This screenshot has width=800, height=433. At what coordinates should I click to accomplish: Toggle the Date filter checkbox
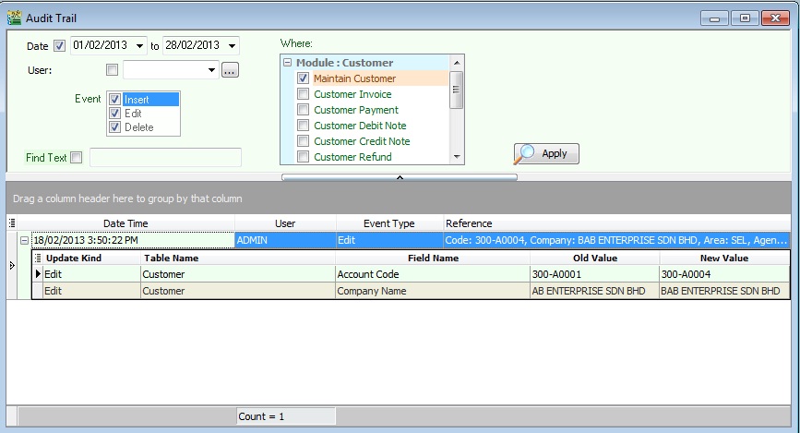(60, 46)
